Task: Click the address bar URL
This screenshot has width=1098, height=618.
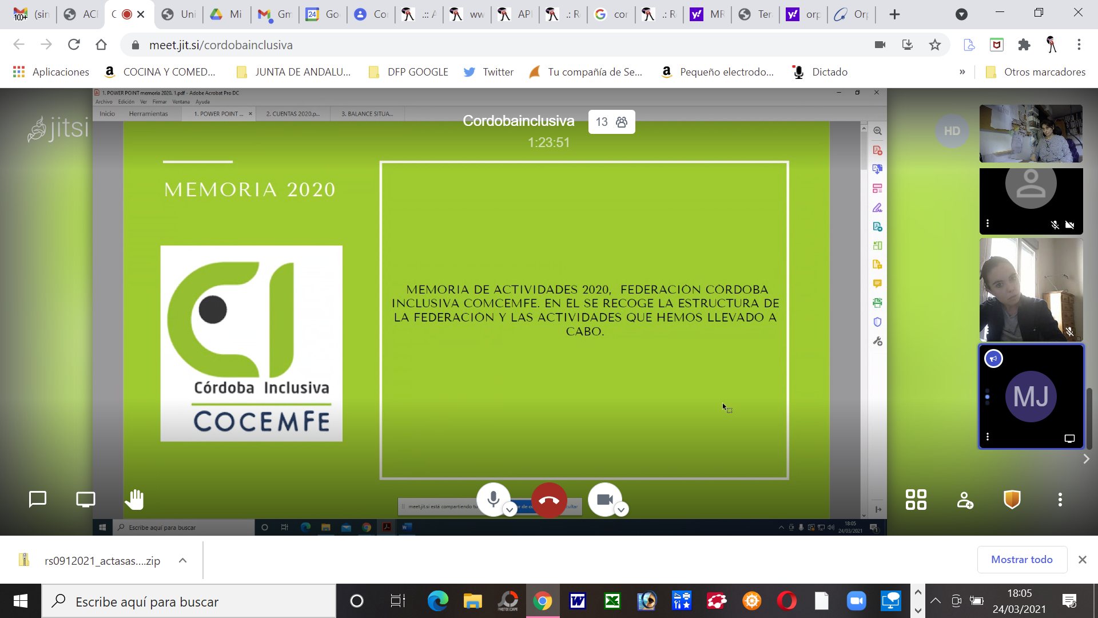Action: (221, 45)
